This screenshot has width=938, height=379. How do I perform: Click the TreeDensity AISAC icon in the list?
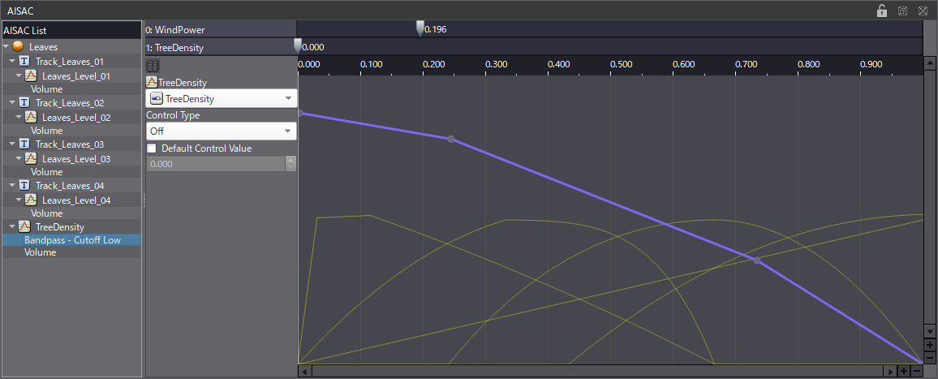(25, 227)
